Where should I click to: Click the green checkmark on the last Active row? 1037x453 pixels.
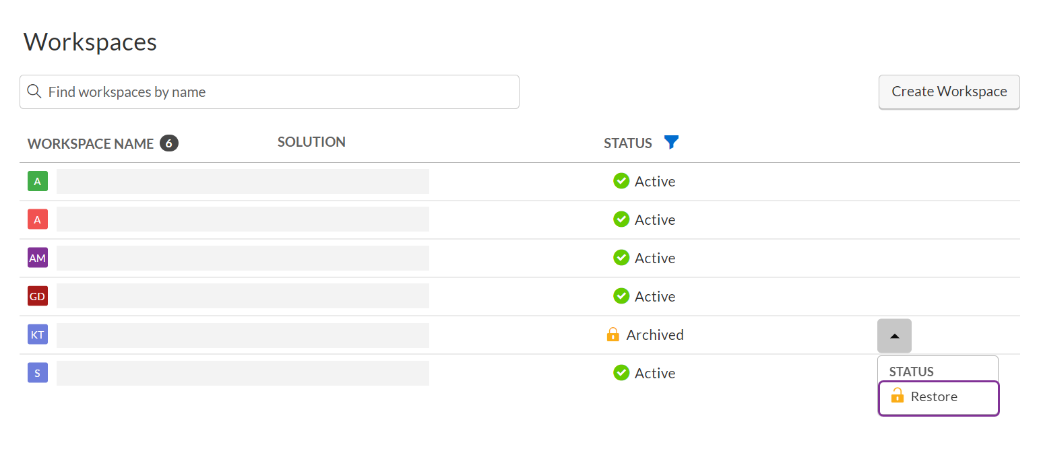621,372
